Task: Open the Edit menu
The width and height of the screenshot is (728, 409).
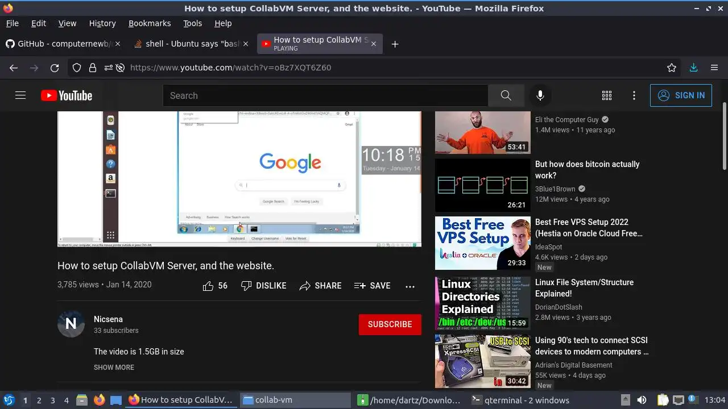Action: tap(39, 23)
